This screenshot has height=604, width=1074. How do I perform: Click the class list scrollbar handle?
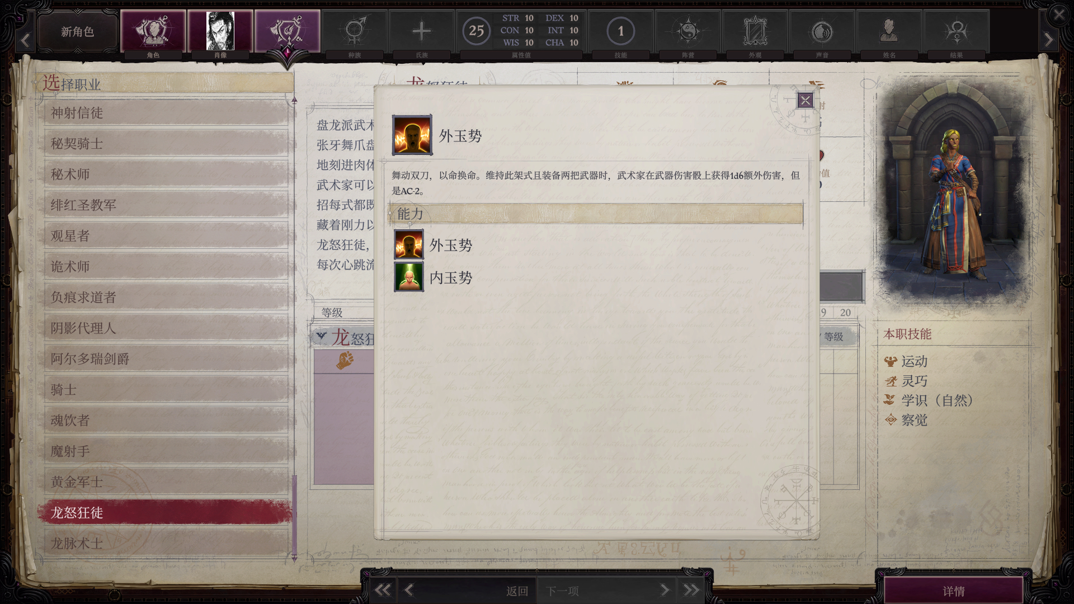(294, 513)
